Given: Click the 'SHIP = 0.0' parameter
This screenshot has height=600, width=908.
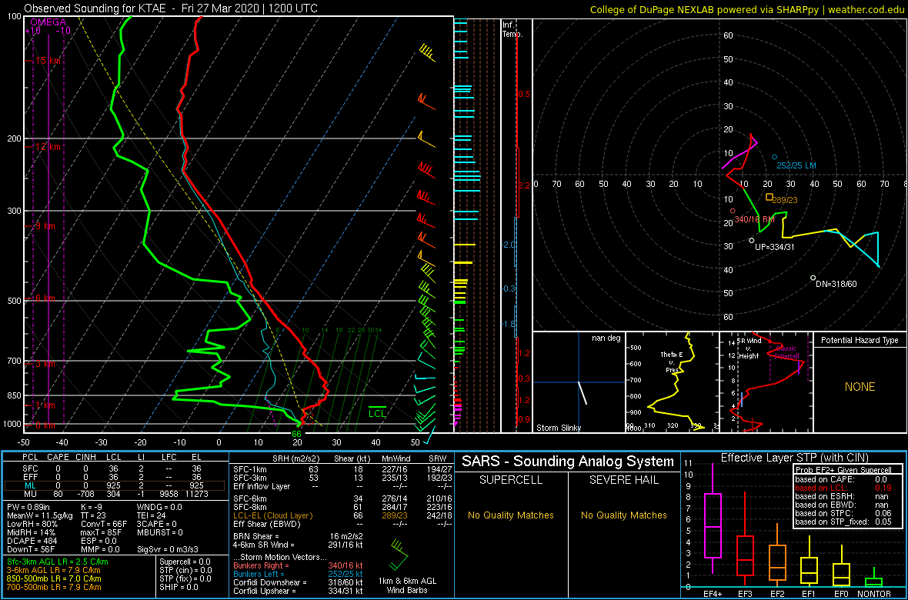Looking at the screenshot, I should (179, 587).
